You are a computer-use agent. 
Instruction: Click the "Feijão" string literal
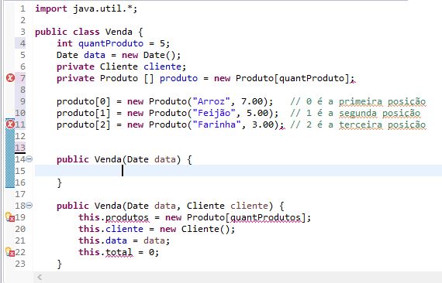(x=214, y=113)
